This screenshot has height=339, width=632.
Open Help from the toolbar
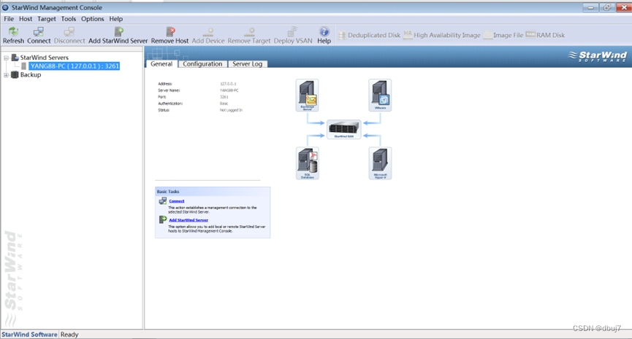coord(324,36)
